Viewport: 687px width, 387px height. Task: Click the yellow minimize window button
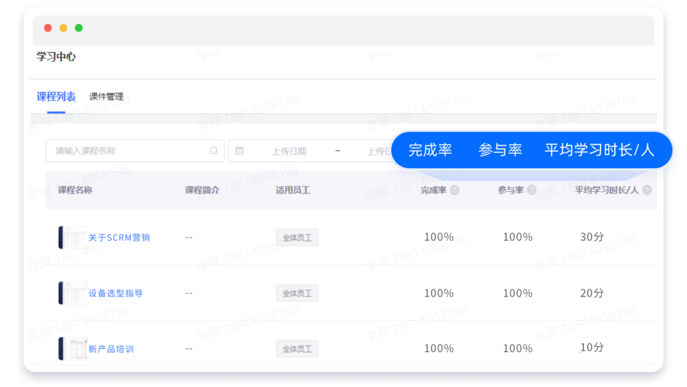pos(63,28)
